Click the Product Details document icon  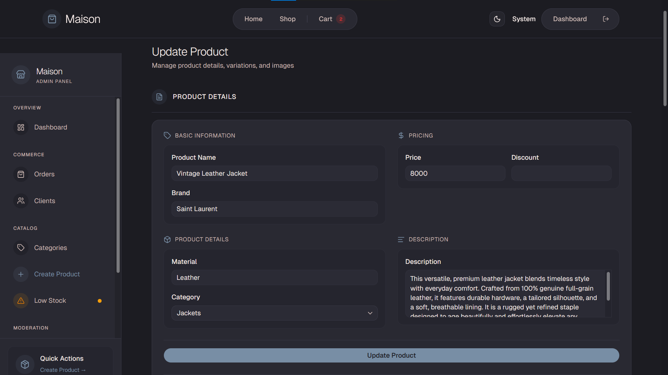[x=159, y=97]
